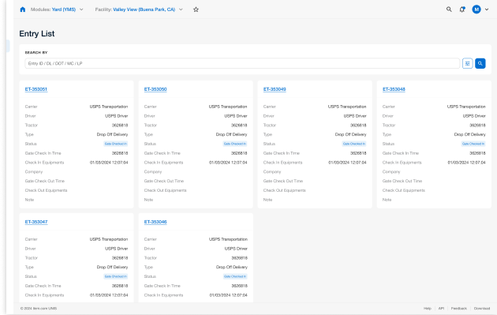This screenshot has height=315, width=497.
Task: Expand the user account chevron
Action: (487, 9)
